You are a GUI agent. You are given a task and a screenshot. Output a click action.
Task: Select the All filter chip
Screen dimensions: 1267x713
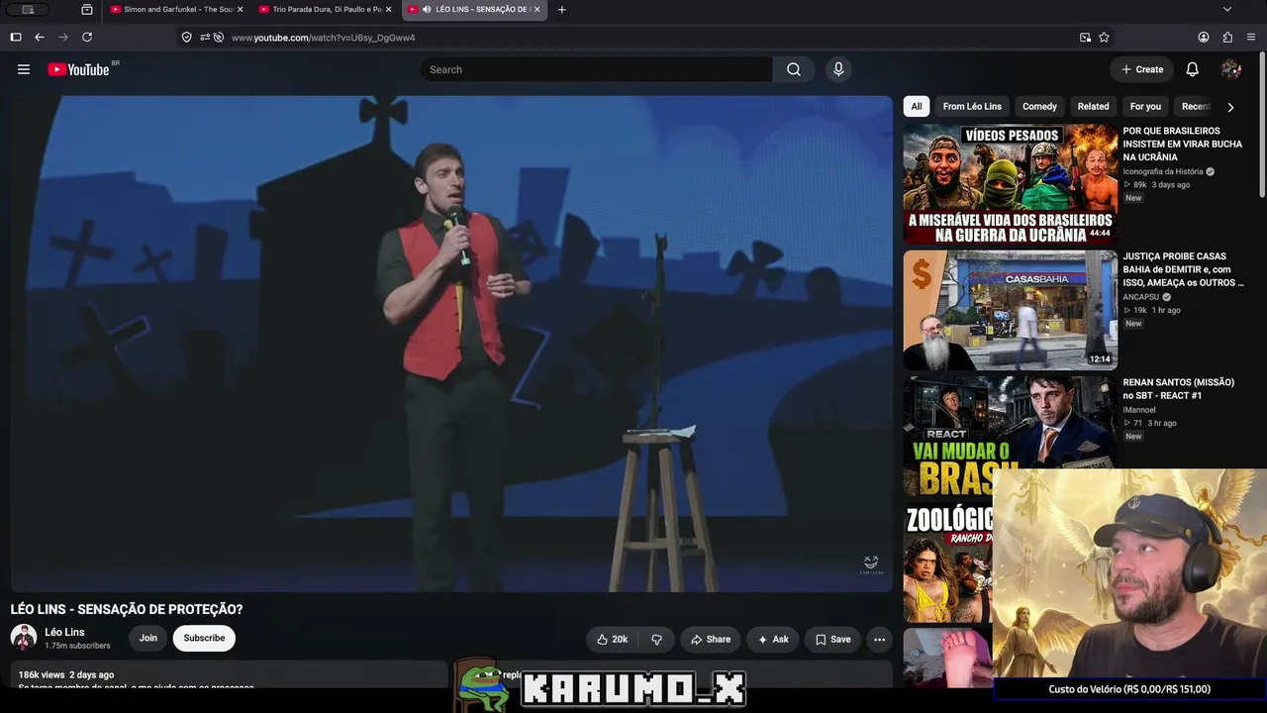917,106
